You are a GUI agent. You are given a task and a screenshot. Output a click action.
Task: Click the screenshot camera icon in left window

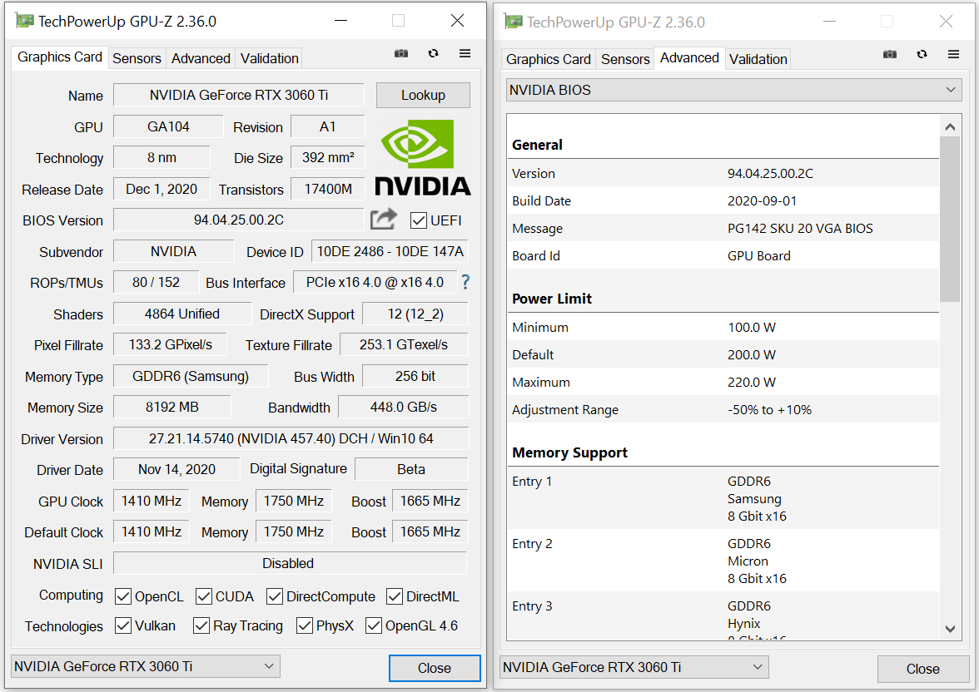tap(401, 54)
